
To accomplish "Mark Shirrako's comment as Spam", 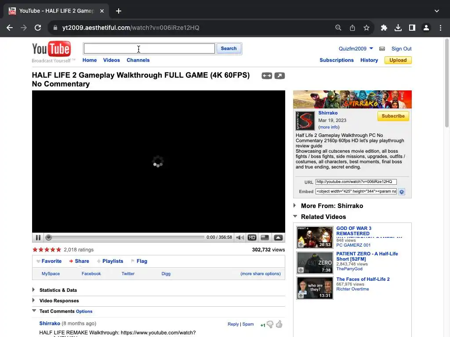I will click(248, 324).
